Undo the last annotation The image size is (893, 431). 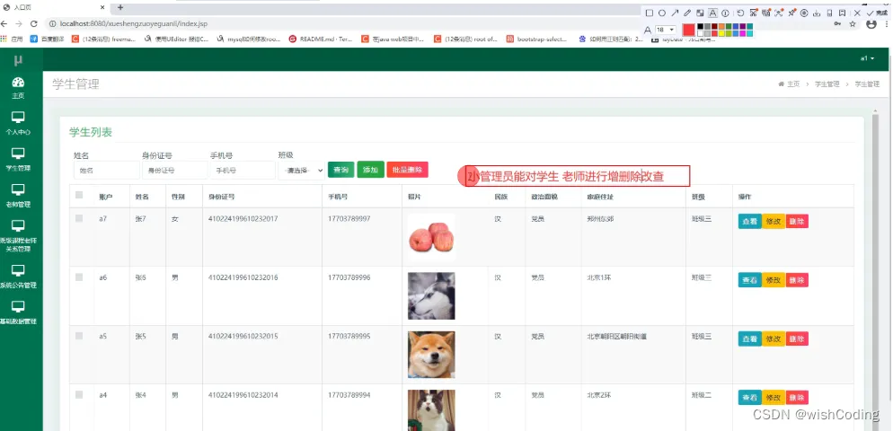click(x=740, y=13)
